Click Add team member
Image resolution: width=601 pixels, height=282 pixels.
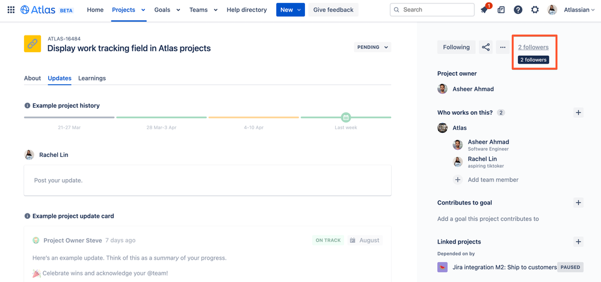tap(493, 180)
